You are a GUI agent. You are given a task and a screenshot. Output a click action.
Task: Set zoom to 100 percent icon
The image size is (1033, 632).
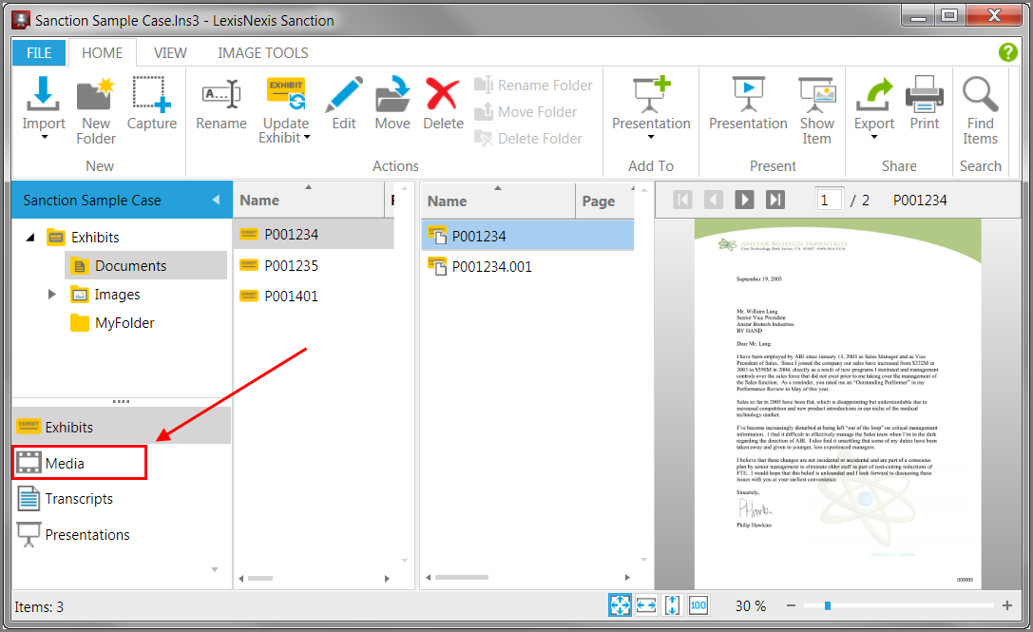click(698, 605)
